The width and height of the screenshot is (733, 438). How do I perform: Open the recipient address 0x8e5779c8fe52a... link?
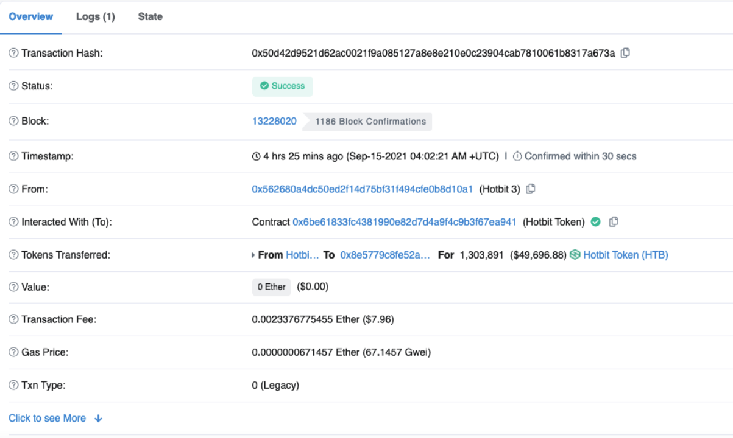click(385, 255)
